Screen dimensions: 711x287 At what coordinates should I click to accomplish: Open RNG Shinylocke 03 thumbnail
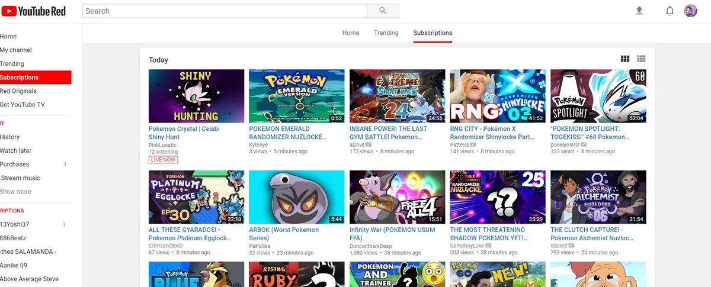[x=498, y=96]
